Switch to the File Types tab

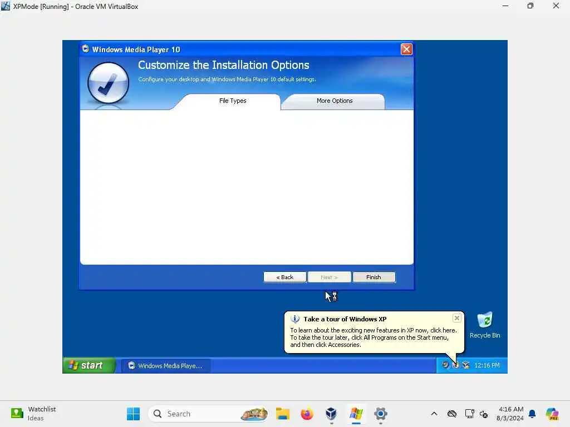click(233, 101)
